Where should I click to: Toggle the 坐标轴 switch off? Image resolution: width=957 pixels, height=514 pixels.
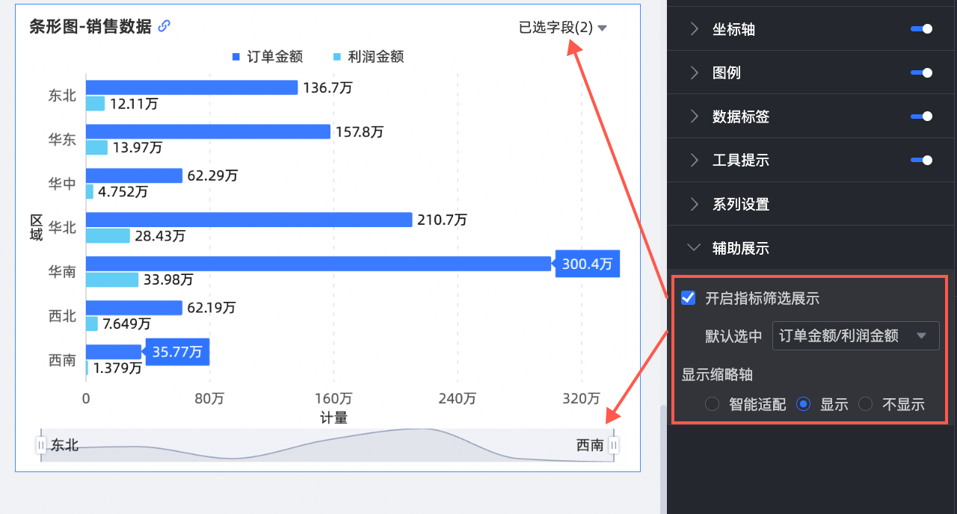(921, 29)
